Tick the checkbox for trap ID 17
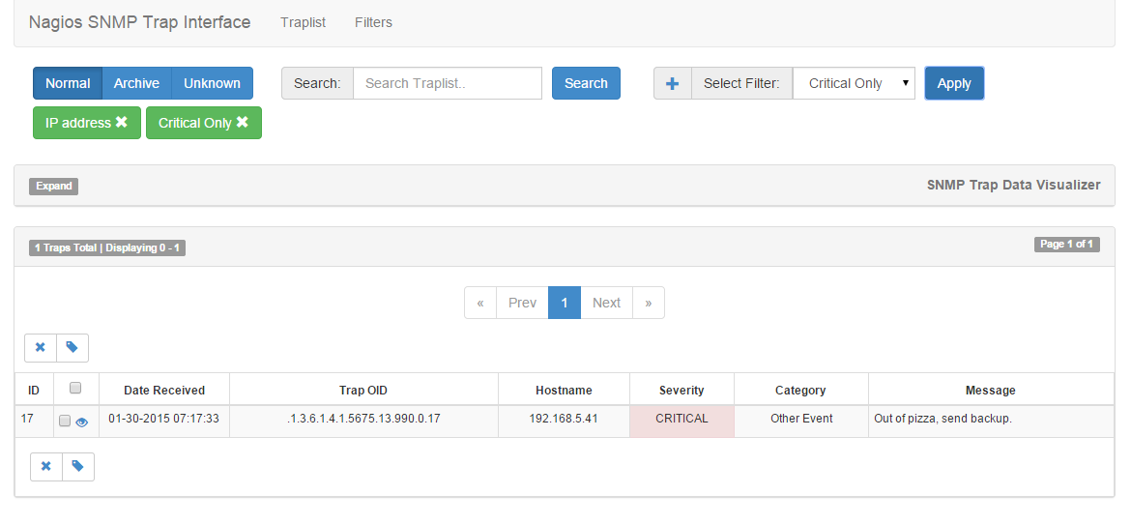1131x524 pixels. [65, 422]
